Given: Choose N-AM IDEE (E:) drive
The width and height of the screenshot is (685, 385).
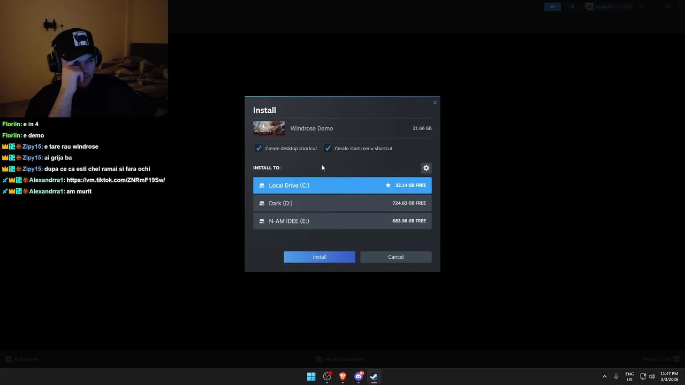Looking at the screenshot, I should pyautogui.click(x=342, y=221).
